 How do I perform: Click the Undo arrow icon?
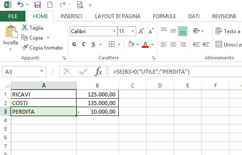[x=20, y=5]
